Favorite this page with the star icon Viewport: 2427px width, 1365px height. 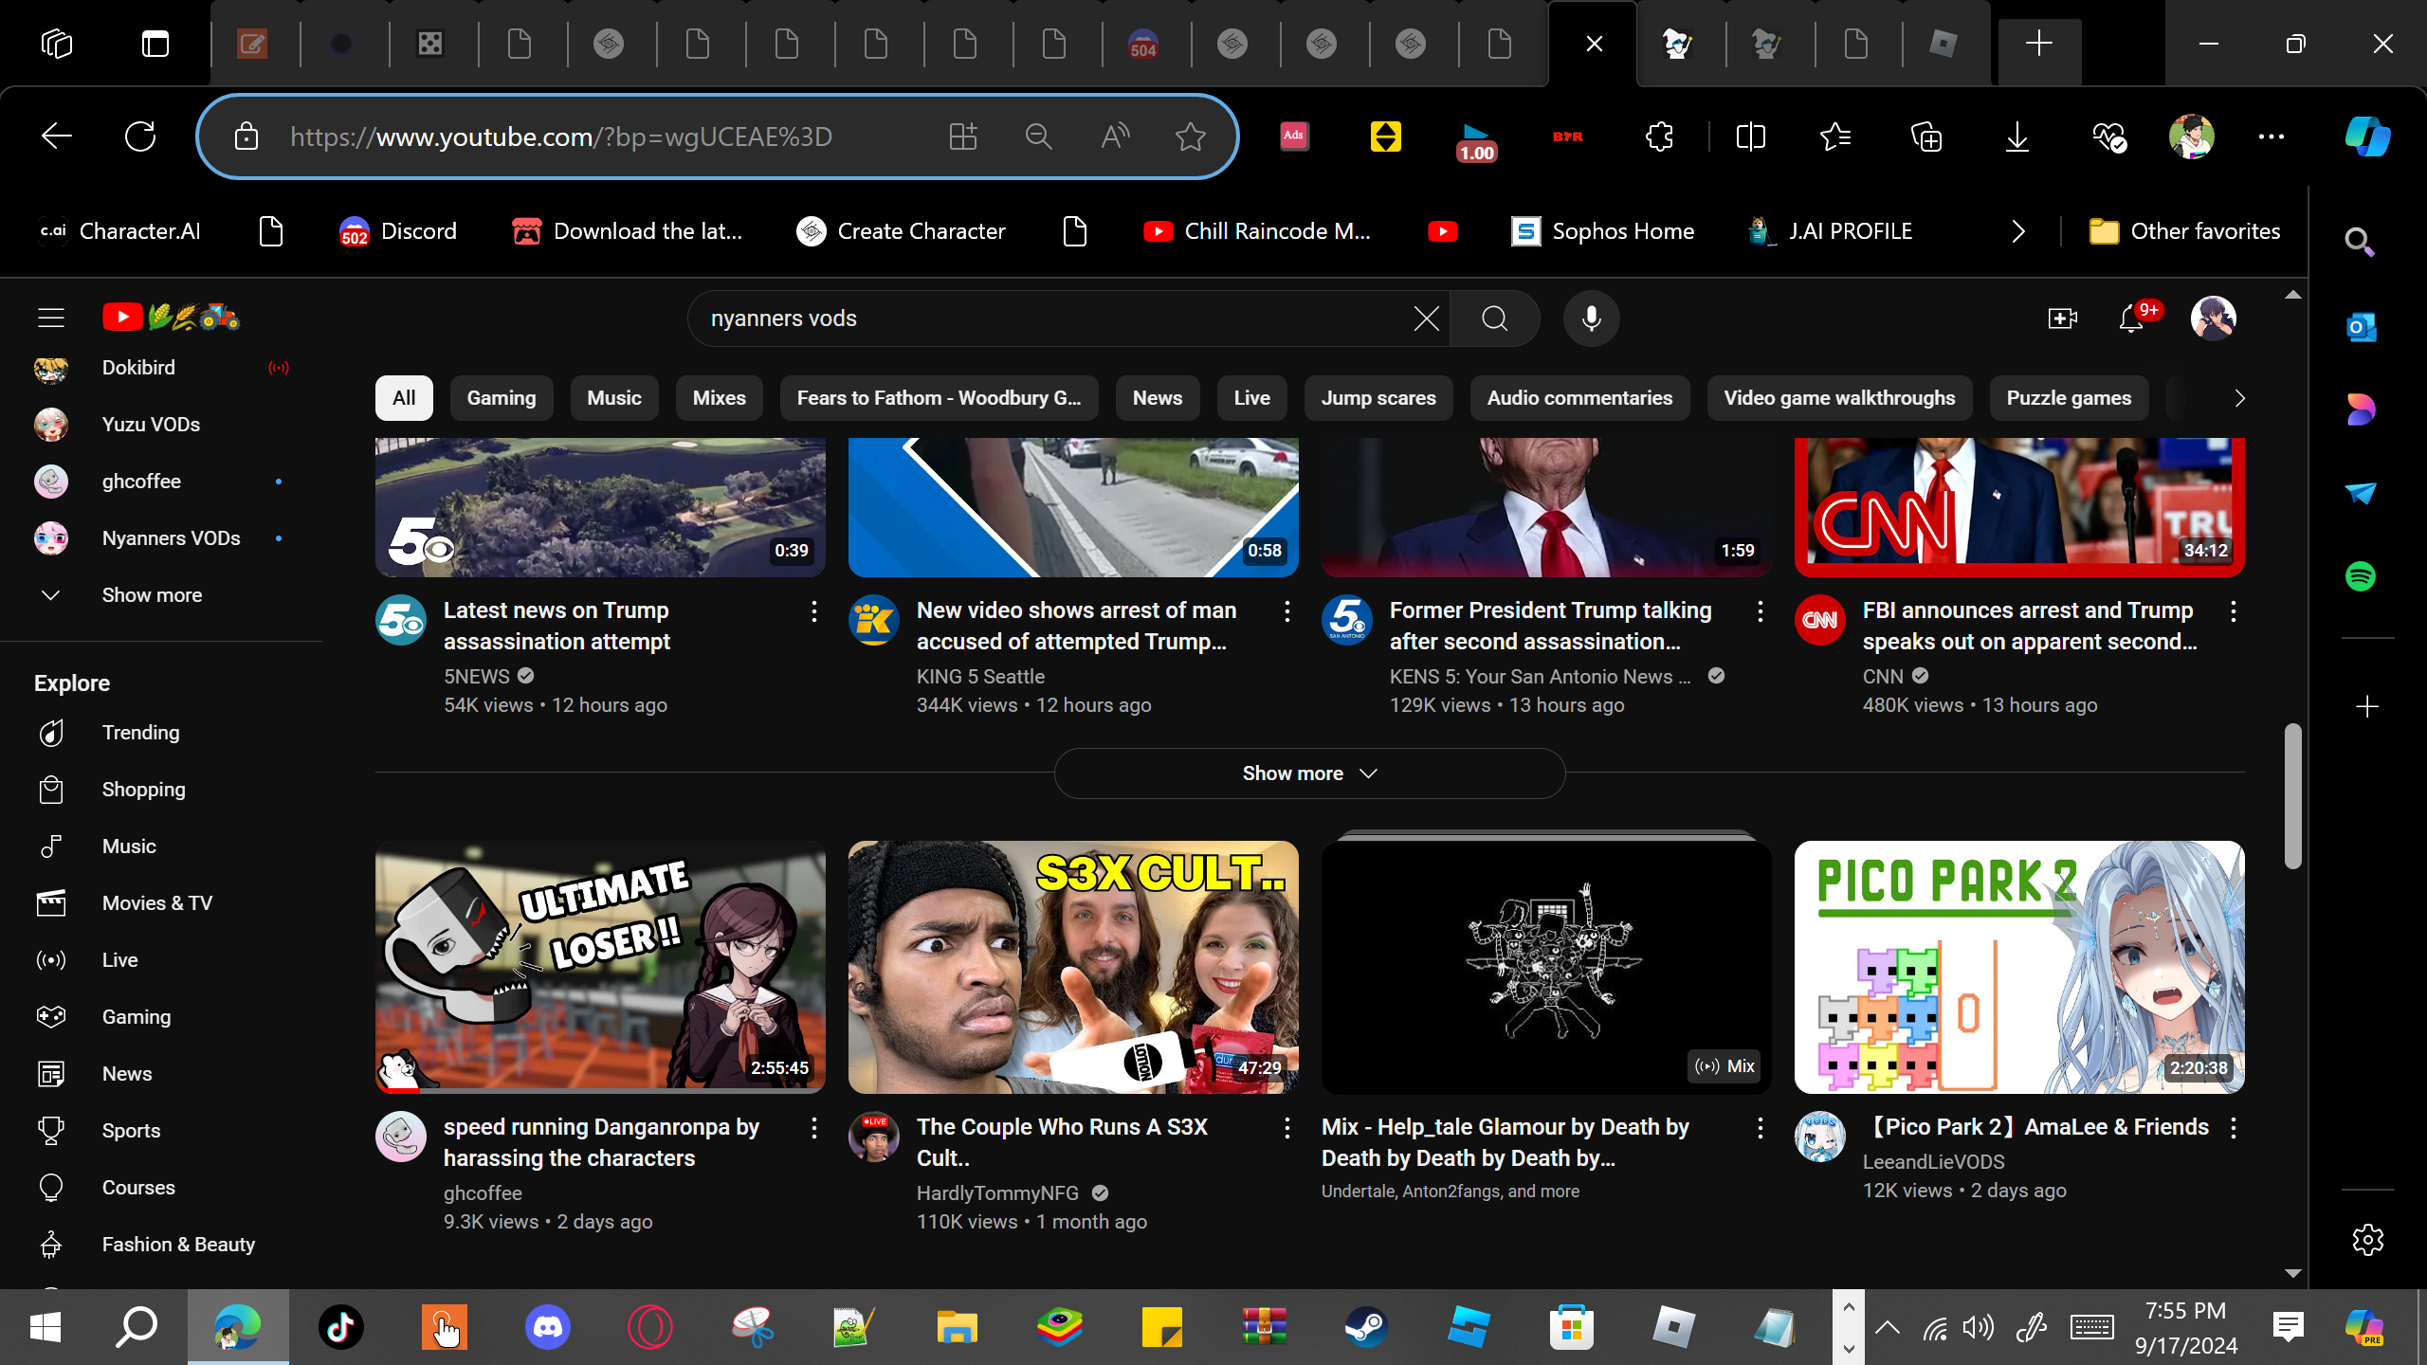point(1190,137)
